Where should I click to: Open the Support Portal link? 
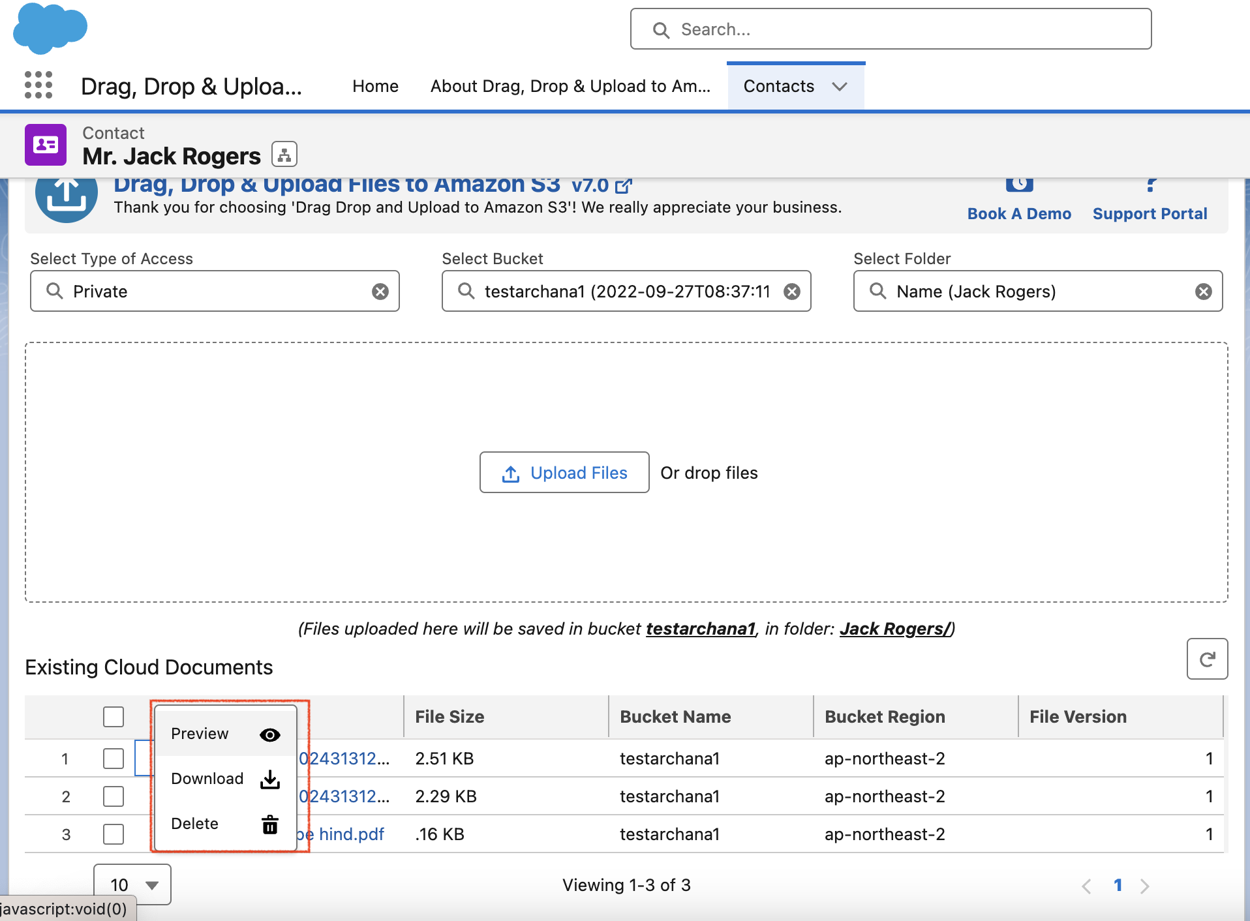1150,213
